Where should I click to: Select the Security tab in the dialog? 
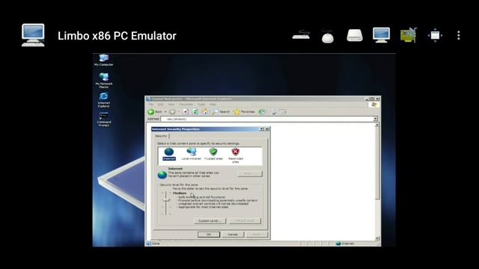coord(161,136)
